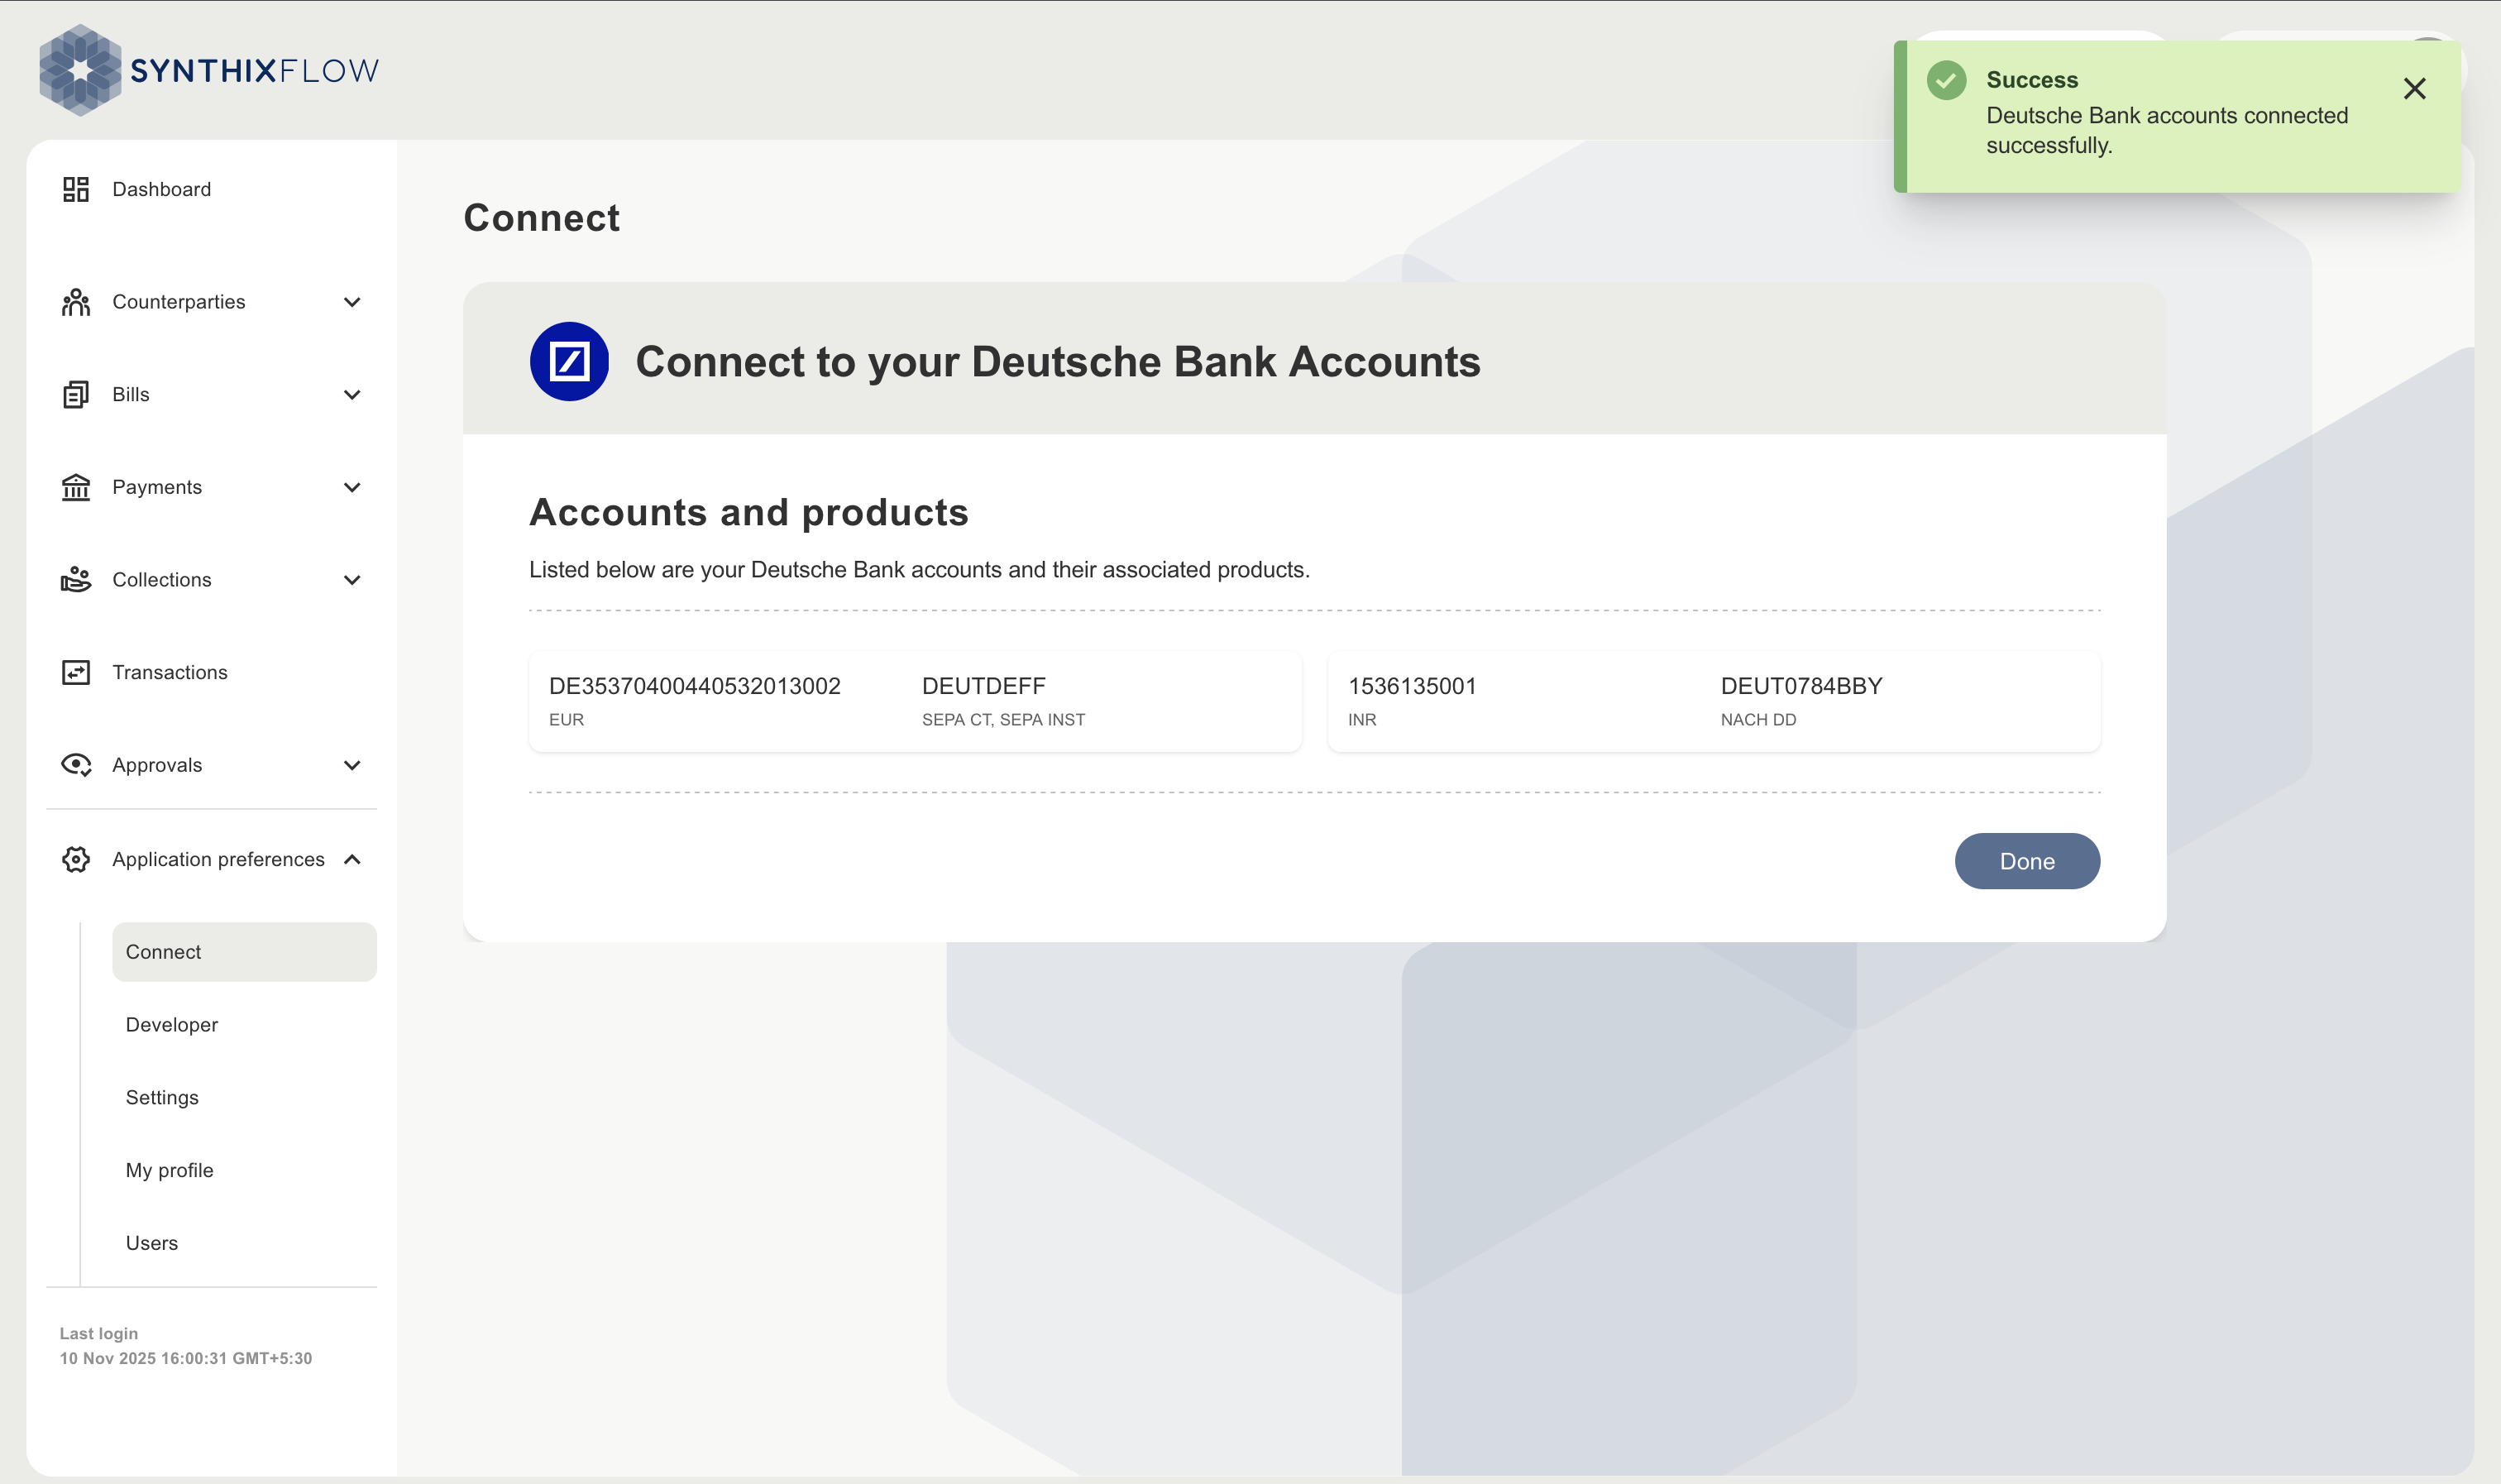This screenshot has width=2501, height=1484.
Task: Click the SynthixFlow logo
Action: 209,70
